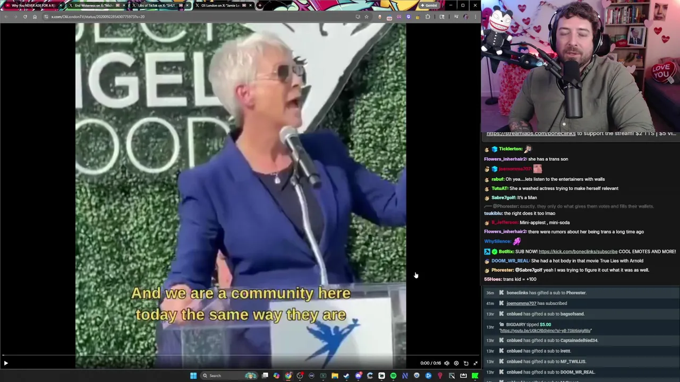
Task: Open Spotify from the taskbar
Action: coord(393,376)
